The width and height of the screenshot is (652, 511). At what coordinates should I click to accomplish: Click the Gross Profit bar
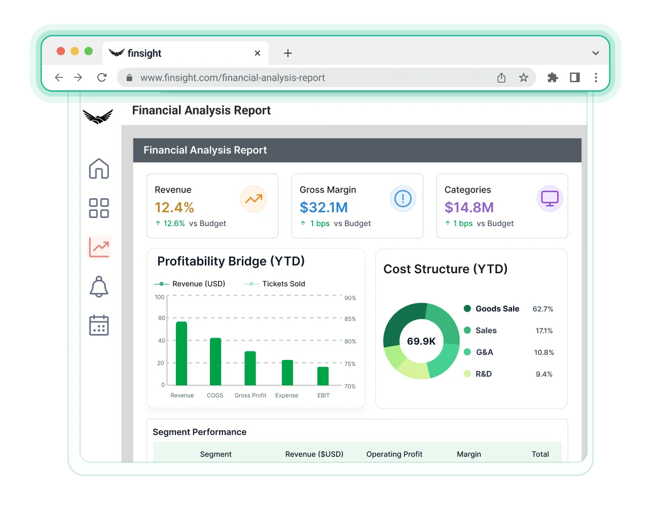pos(250,368)
